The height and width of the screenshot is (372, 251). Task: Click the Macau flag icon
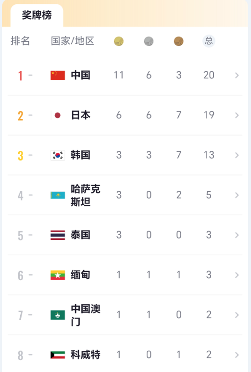pyautogui.click(x=58, y=315)
